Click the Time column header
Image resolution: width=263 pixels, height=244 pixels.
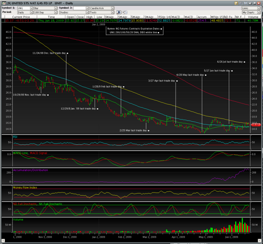pos(51,17)
